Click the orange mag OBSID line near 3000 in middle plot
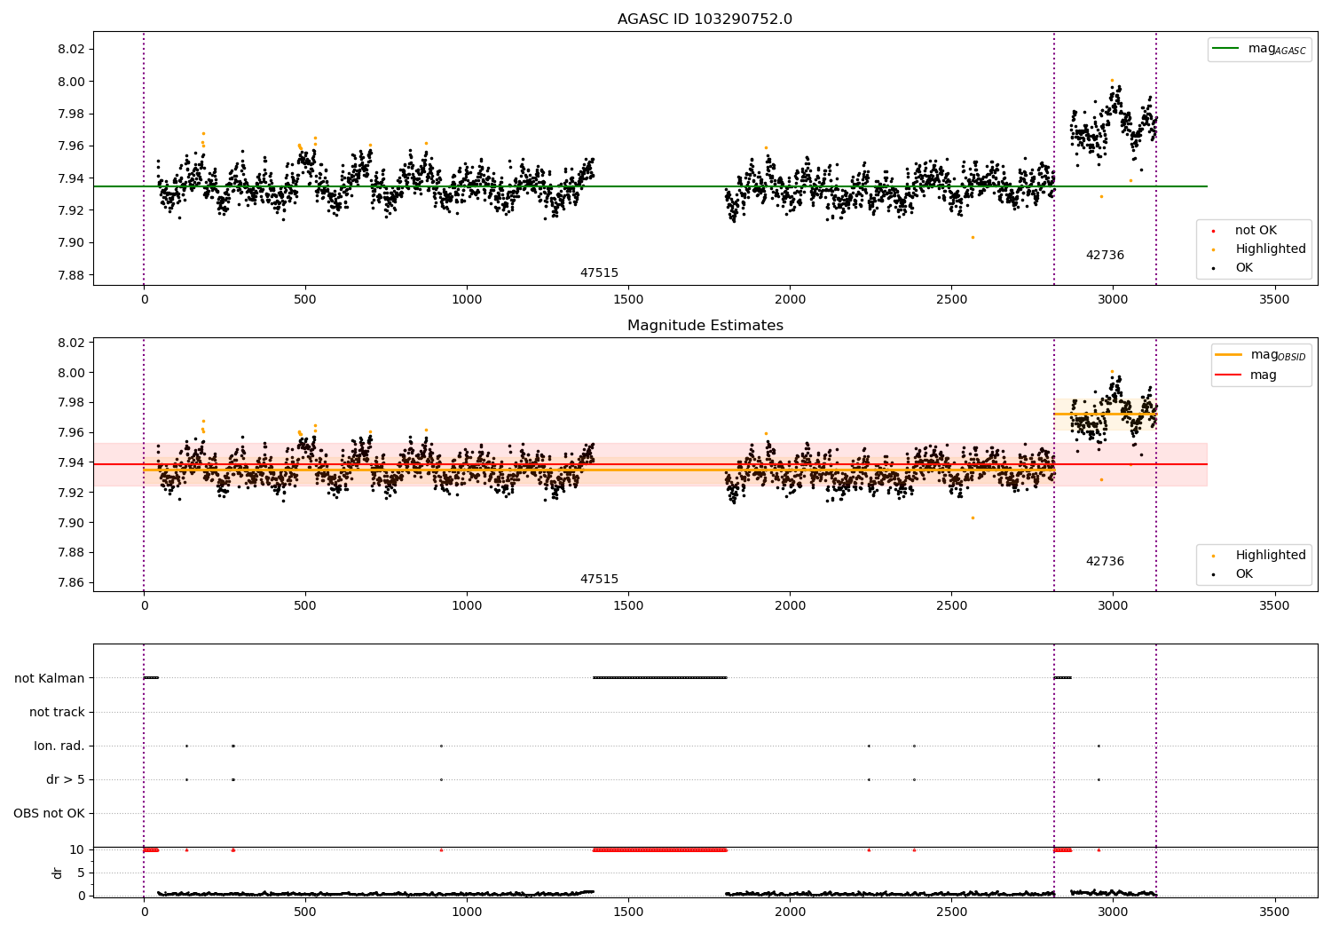 1105,414
